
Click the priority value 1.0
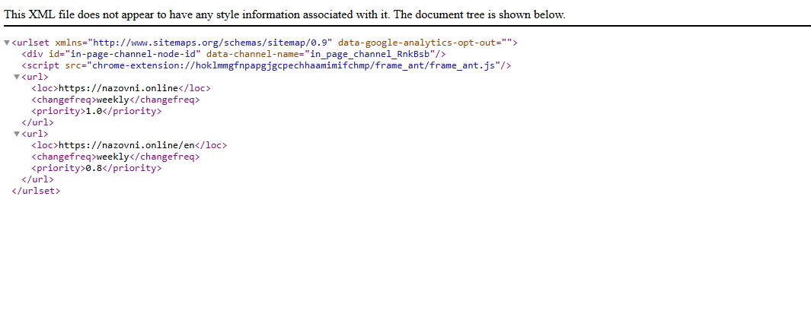click(x=94, y=111)
